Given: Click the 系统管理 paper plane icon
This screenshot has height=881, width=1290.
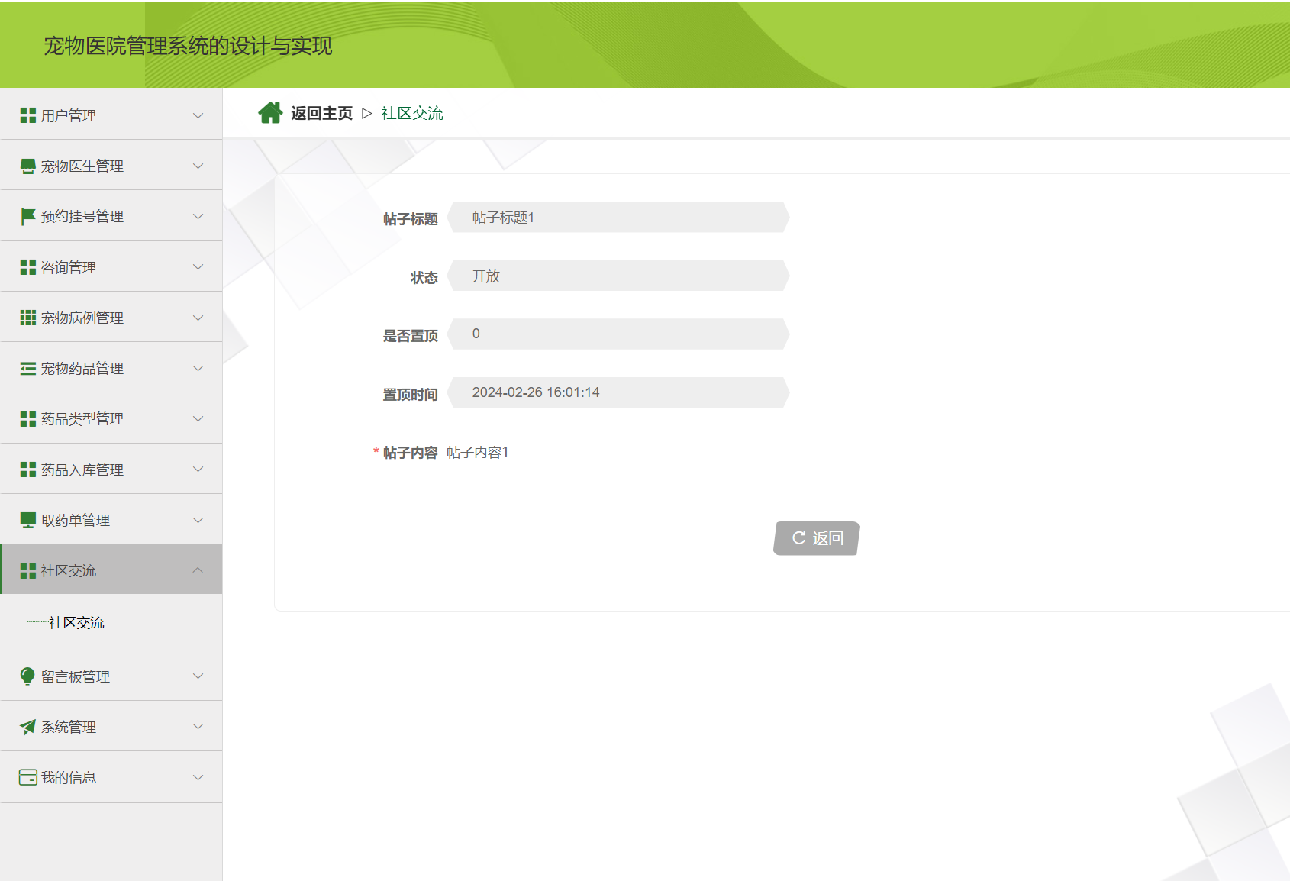Looking at the screenshot, I should (x=28, y=727).
